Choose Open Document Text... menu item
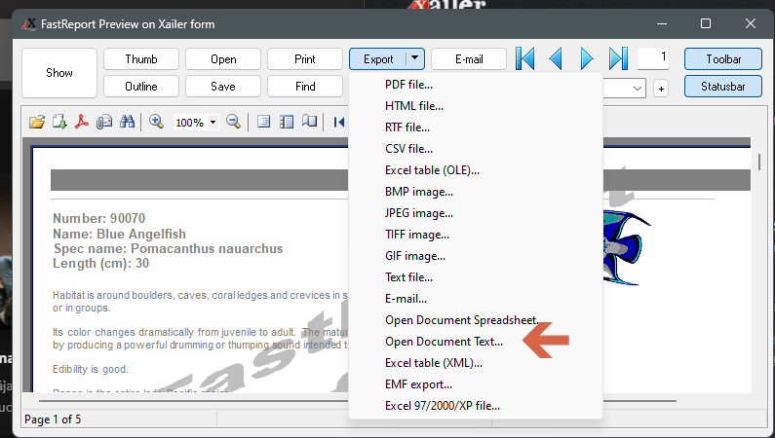The height and width of the screenshot is (438, 775). coord(476,342)
